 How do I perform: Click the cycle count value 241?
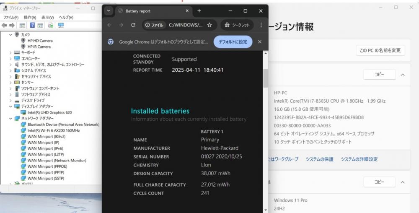pyautogui.click(x=205, y=193)
